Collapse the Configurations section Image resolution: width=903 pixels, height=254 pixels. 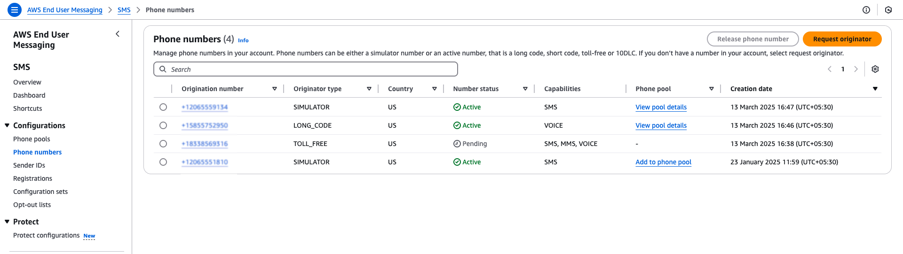tap(7, 125)
